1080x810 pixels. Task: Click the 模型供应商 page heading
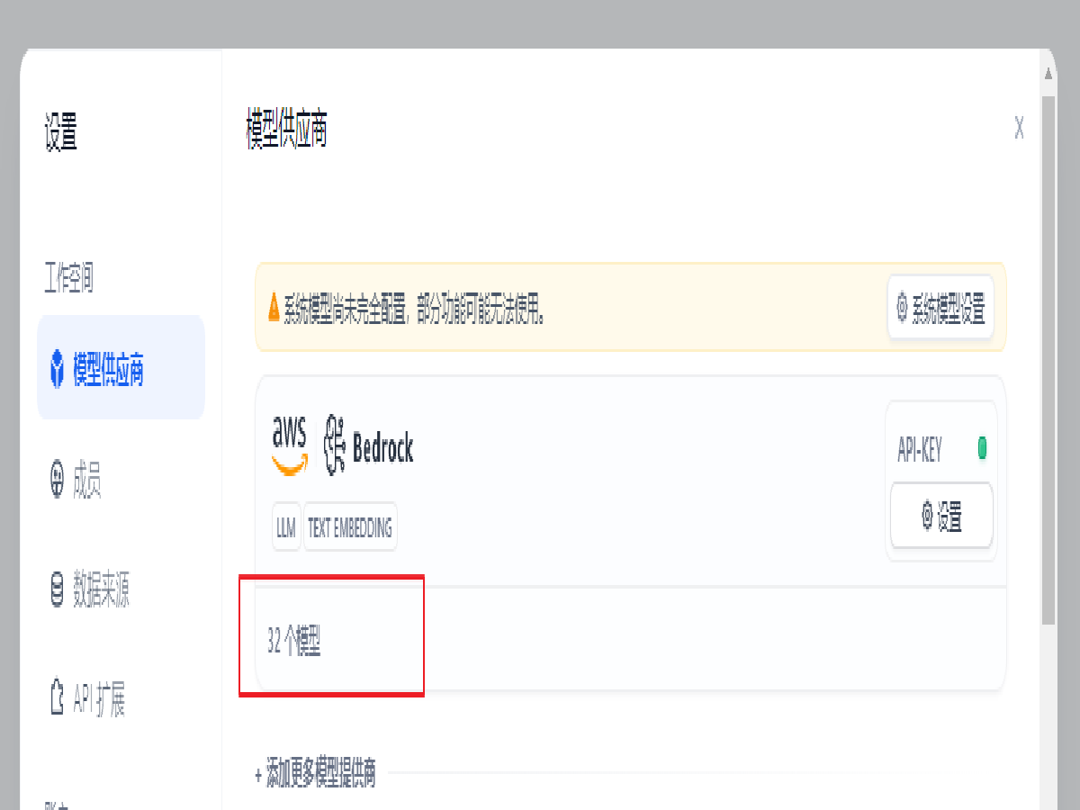[286, 130]
